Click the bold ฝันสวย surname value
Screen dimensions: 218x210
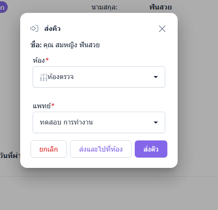[x=160, y=7]
